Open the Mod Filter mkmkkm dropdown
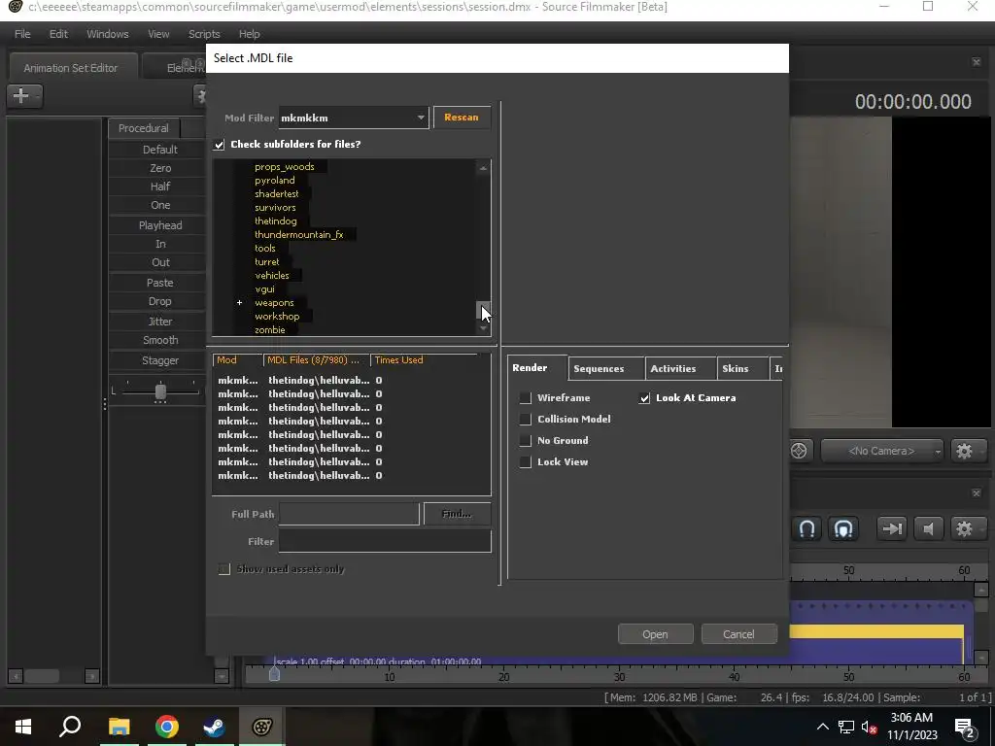 point(354,118)
